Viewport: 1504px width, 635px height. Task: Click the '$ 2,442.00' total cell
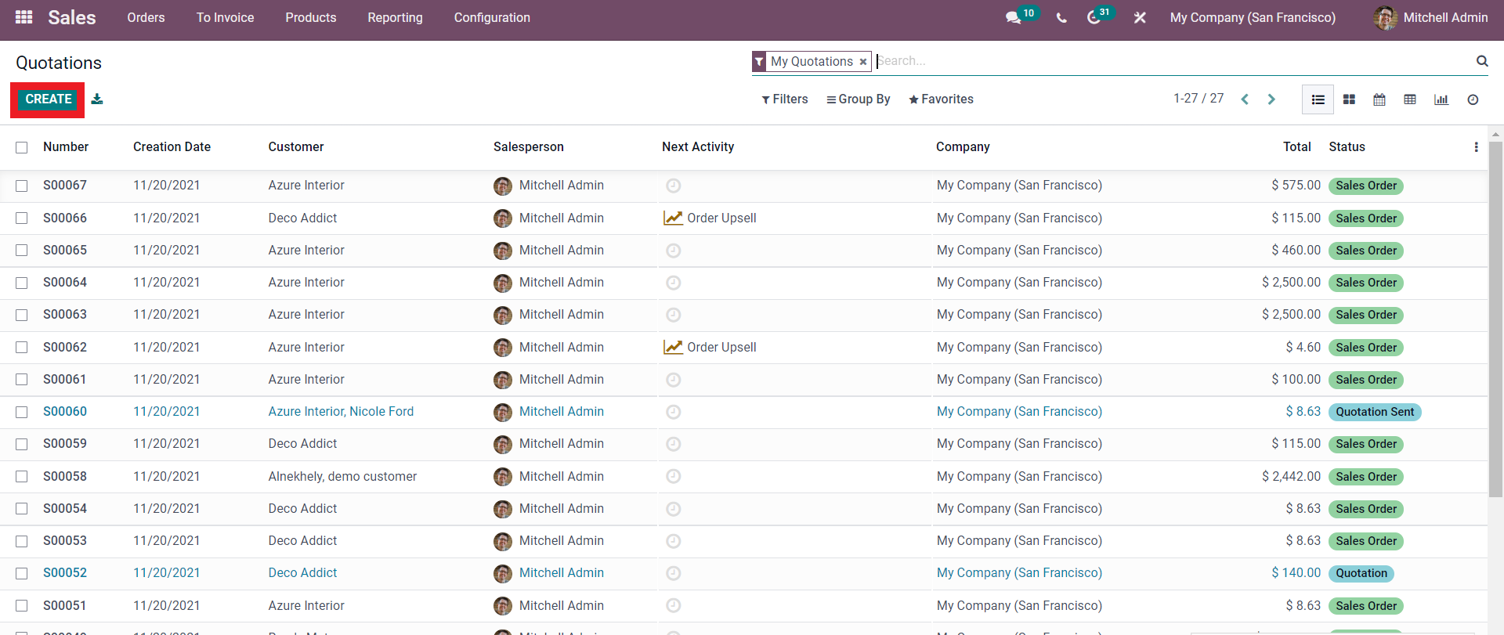coord(1291,476)
